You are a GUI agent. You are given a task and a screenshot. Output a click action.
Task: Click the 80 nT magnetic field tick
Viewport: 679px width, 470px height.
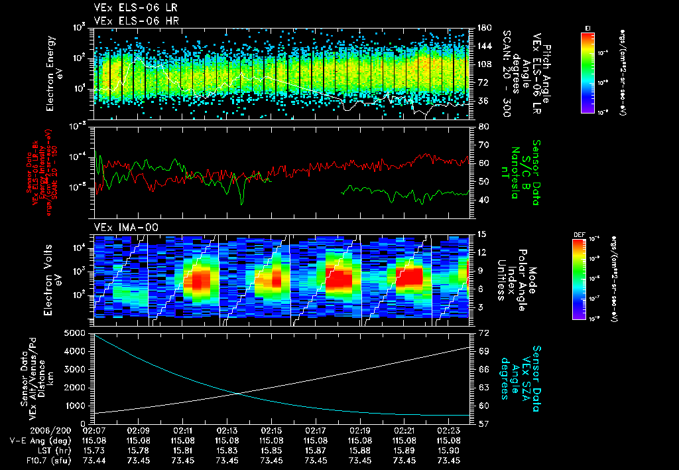[483, 127]
